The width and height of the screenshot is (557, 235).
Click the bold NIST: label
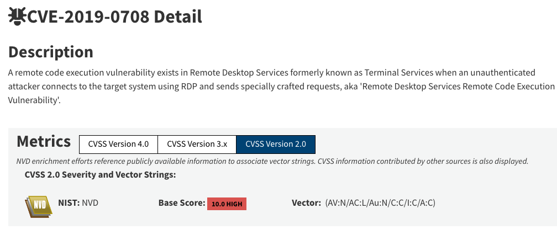tap(69, 203)
